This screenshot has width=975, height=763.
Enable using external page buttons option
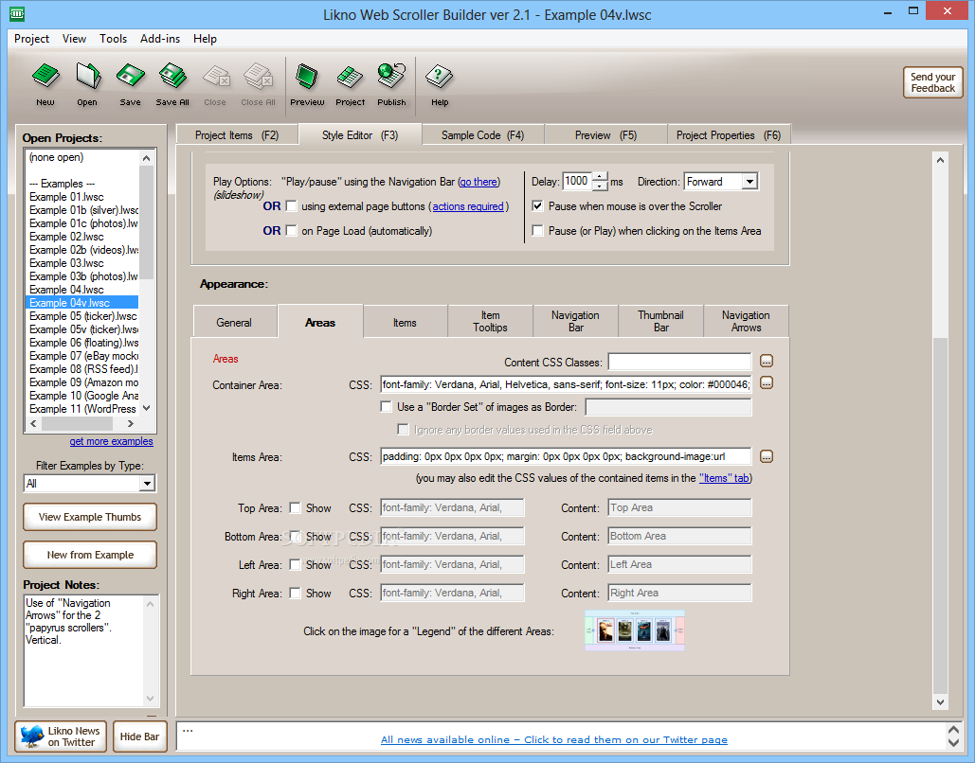point(291,206)
